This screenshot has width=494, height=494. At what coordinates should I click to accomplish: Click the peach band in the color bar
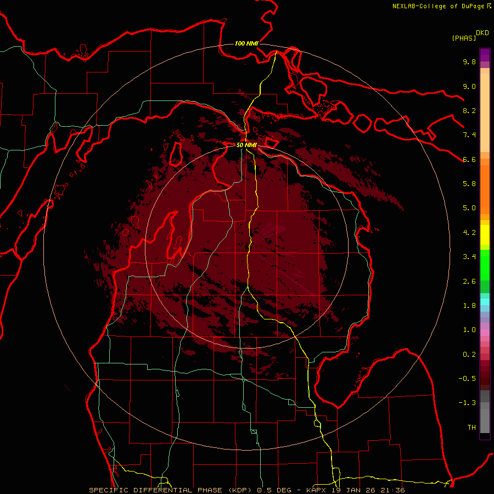point(485,113)
